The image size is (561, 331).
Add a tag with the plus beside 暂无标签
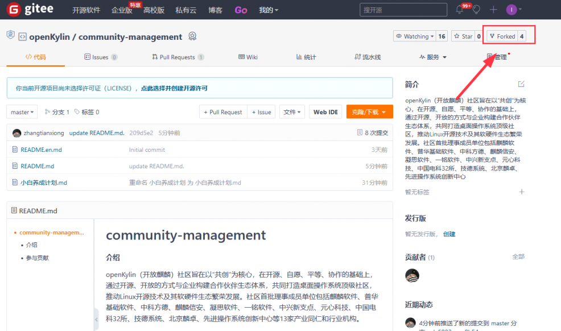coord(522,192)
